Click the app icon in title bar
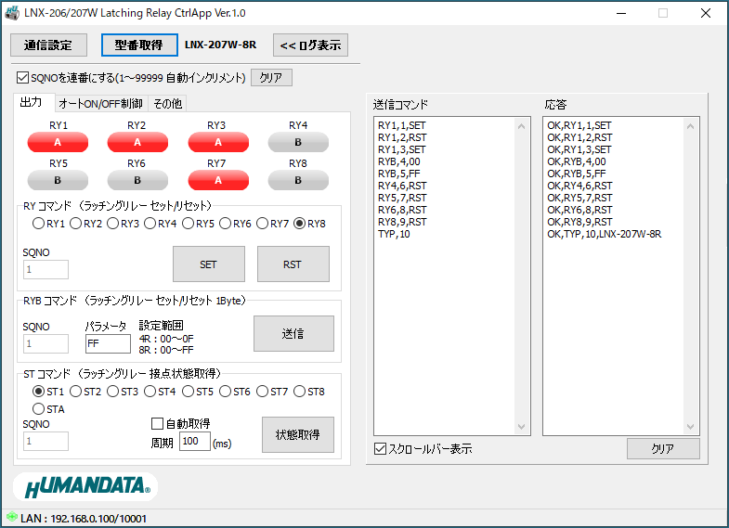Screen dimensions: 729x528 tap(12, 13)
